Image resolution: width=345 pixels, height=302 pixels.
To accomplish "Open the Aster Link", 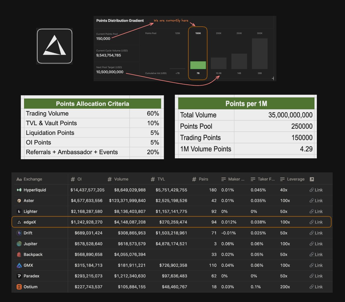I will [x=316, y=201].
